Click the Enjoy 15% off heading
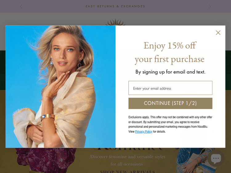231x173 pixels. 170,45
